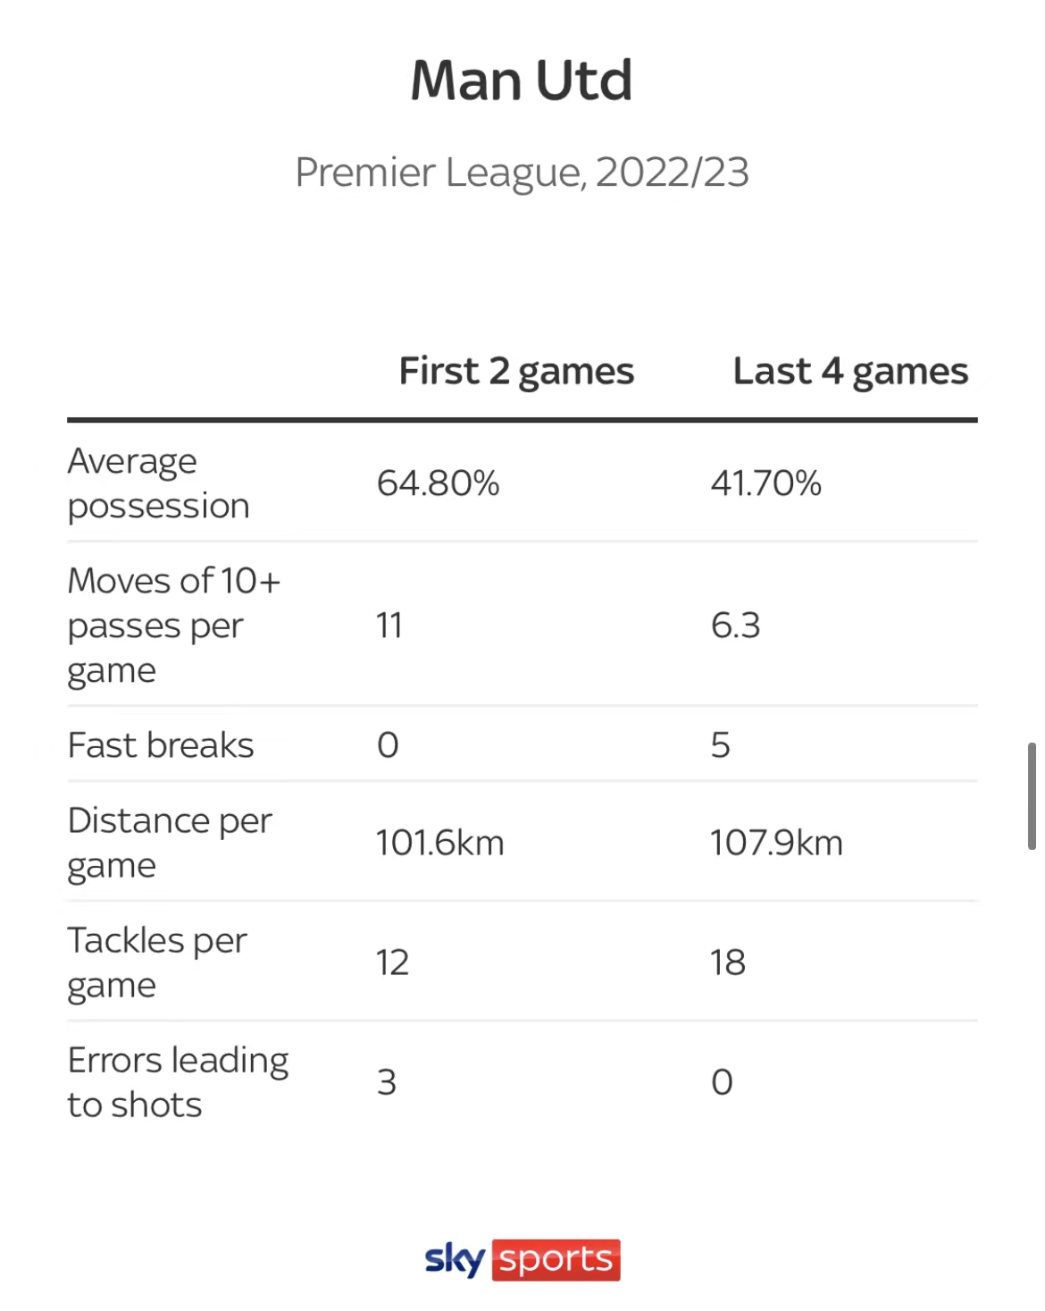This screenshot has width=1045, height=1311.
Task: Click the tackles value 18
Action: click(x=728, y=962)
